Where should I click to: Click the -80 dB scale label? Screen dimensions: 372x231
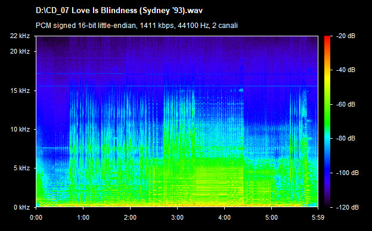click(x=346, y=138)
